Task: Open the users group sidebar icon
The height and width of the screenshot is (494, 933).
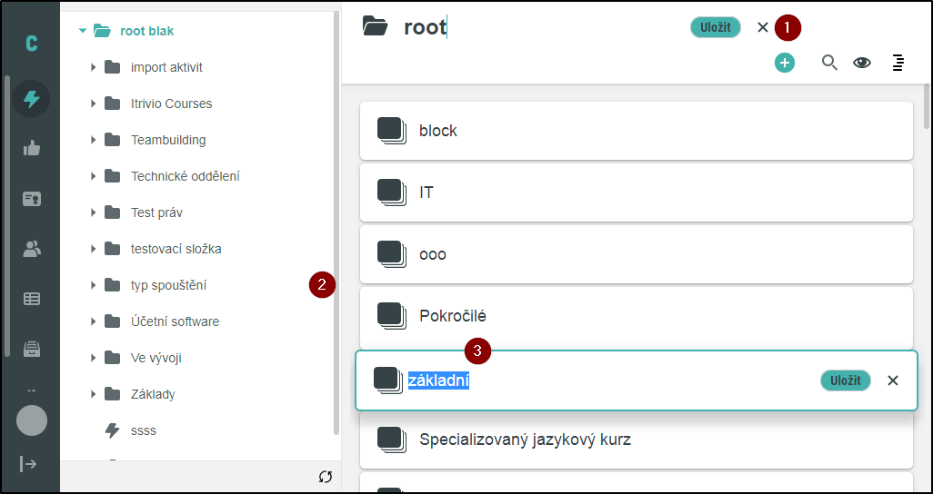Action: (31, 249)
